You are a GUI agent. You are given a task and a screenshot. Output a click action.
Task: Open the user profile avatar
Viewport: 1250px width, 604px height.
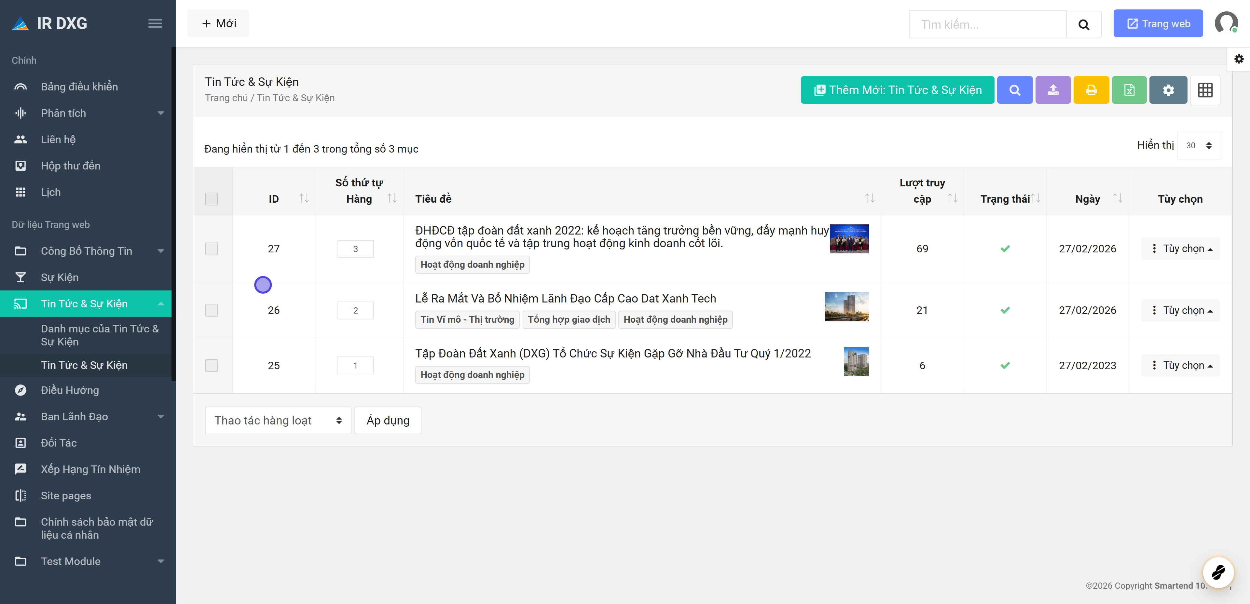1226,23
